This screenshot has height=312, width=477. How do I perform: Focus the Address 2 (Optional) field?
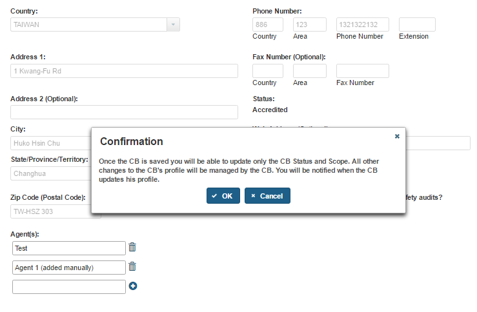[x=125, y=112]
